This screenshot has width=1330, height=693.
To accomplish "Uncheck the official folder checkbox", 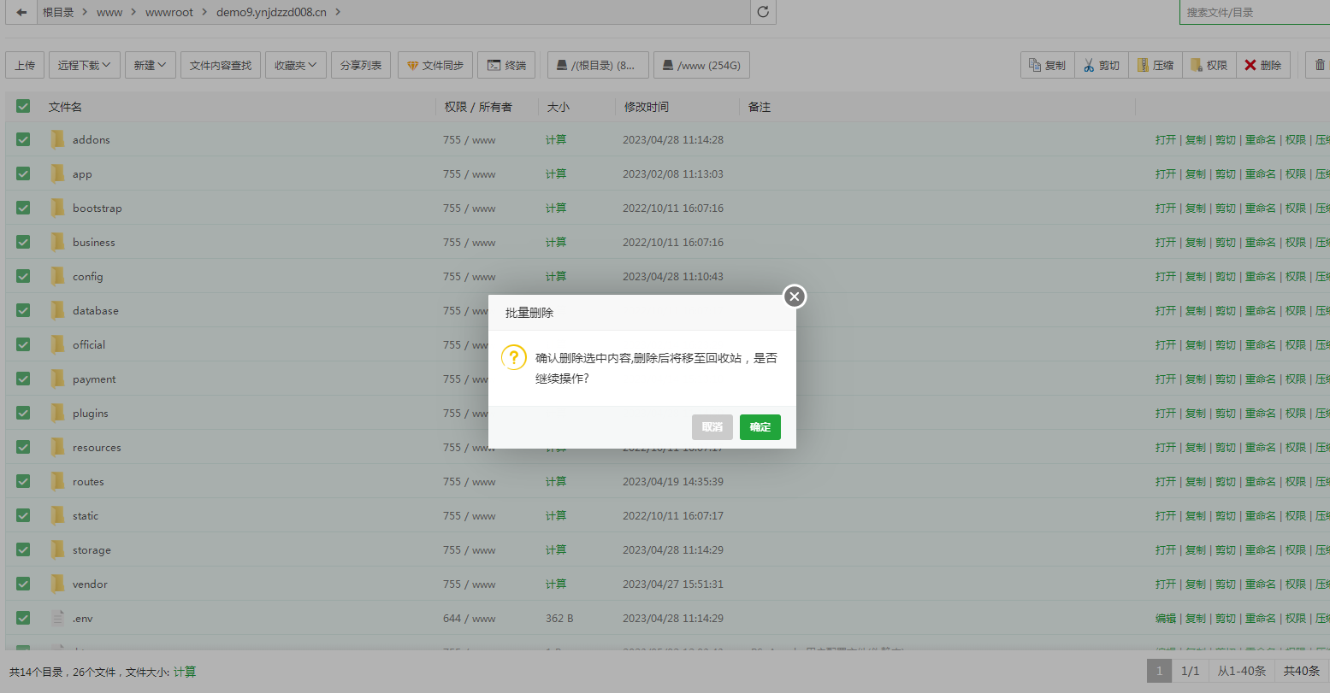I will pyautogui.click(x=23, y=344).
